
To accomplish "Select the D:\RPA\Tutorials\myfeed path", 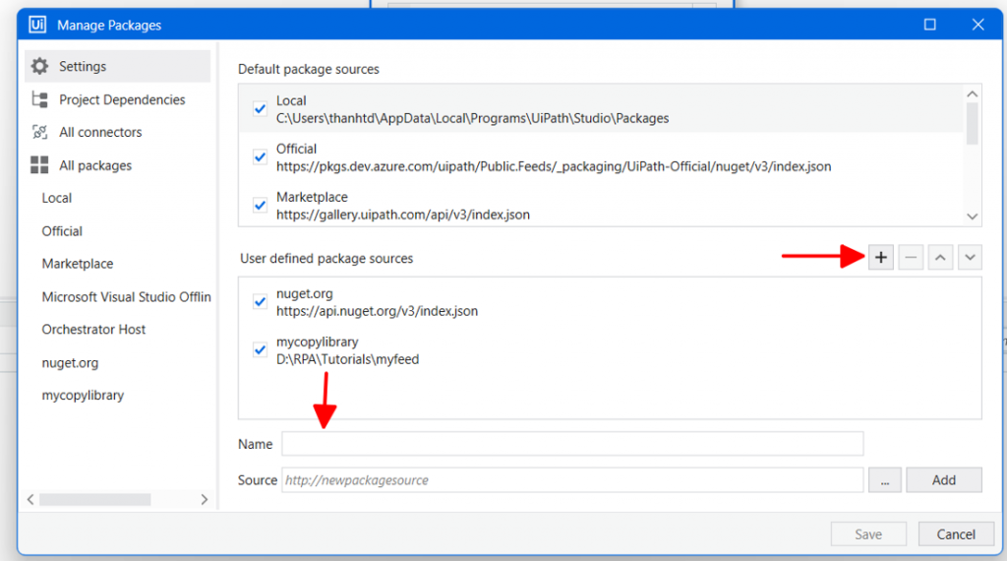I will point(347,359).
